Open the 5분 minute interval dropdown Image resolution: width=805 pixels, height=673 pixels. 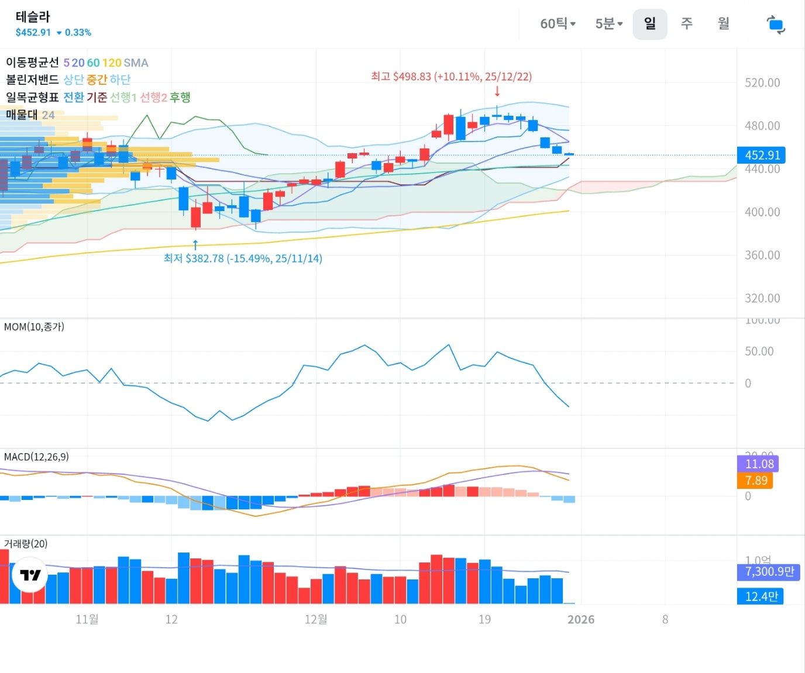[608, 24]
